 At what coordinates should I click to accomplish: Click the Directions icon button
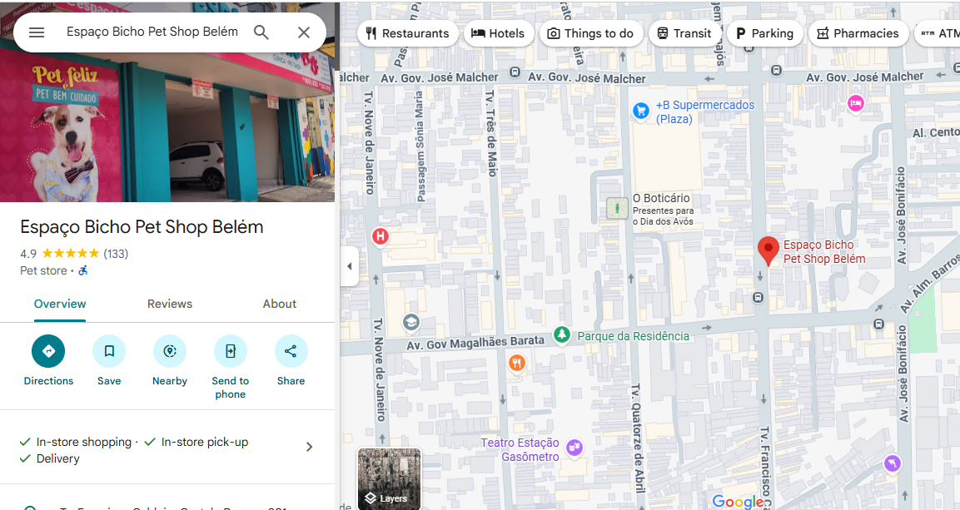click(48, 351)
